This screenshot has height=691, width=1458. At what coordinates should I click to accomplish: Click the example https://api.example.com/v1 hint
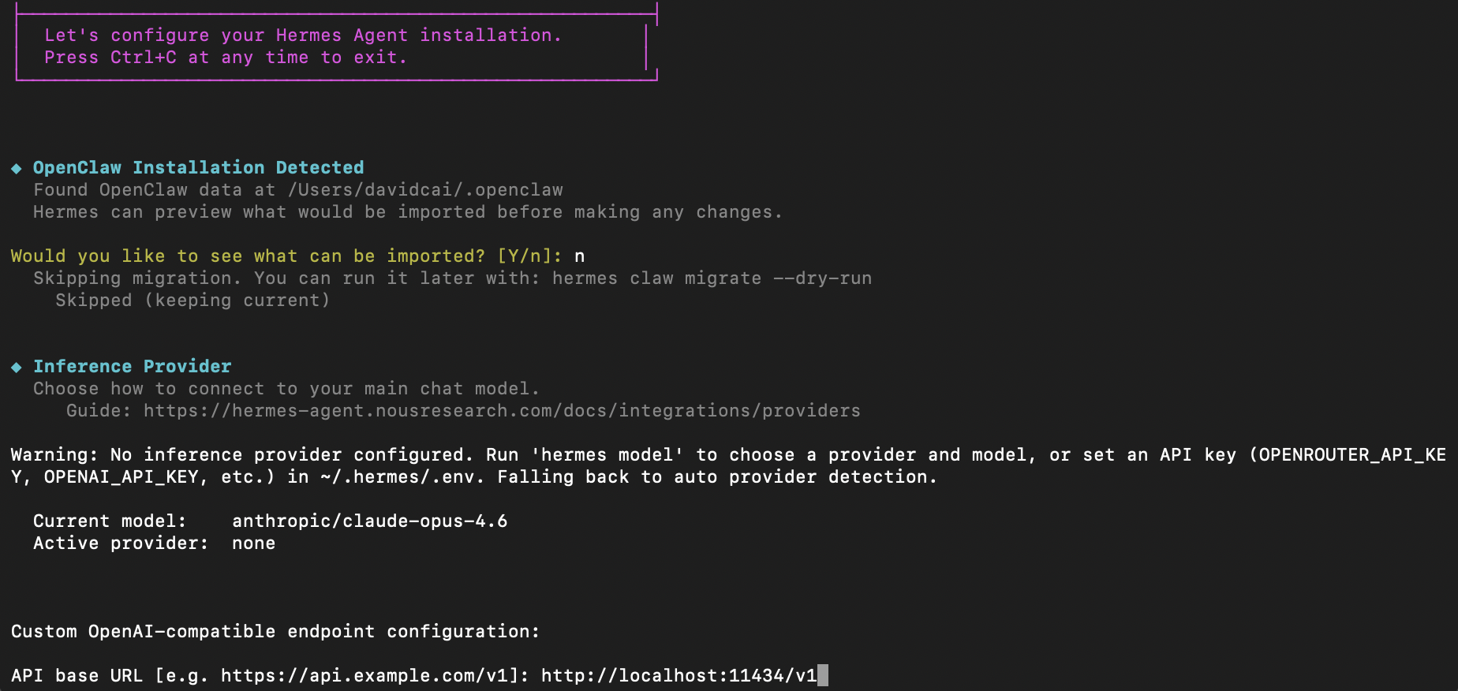click(364, 676)
